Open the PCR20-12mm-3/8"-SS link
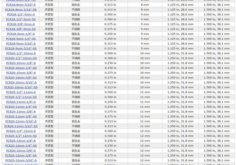 coord(21,155)
